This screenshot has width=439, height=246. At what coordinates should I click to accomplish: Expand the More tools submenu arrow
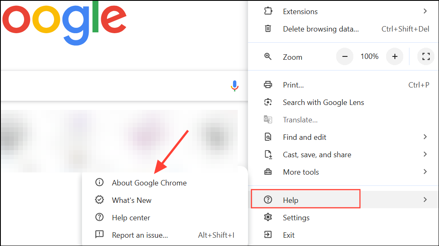(x=425, y=172)
